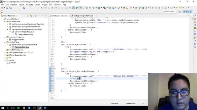This screenshot has height=110, width=197.
Task: Collapse the src/main/java folder
Action: pos(5,21)
